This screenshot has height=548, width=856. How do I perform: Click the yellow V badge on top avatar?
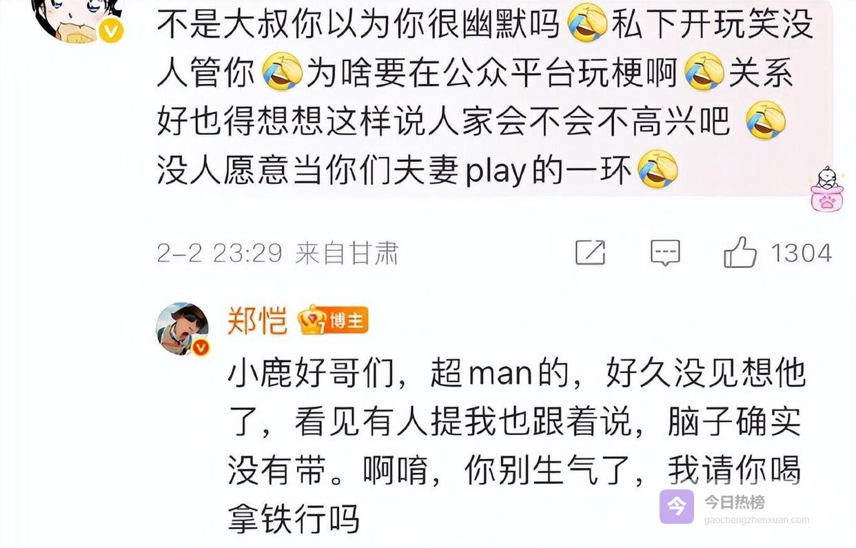pyautogui.click(x=111, y=30)
